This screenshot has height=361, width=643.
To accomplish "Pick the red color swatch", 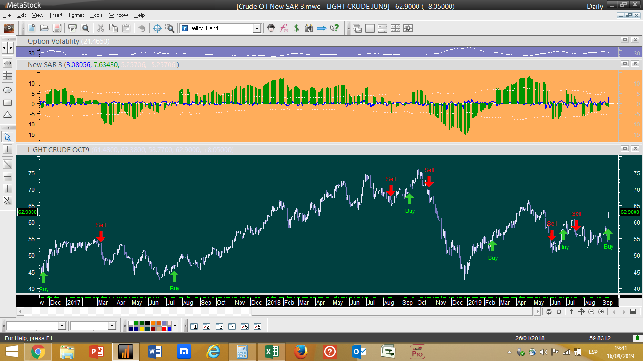I will tap(165, 329).
